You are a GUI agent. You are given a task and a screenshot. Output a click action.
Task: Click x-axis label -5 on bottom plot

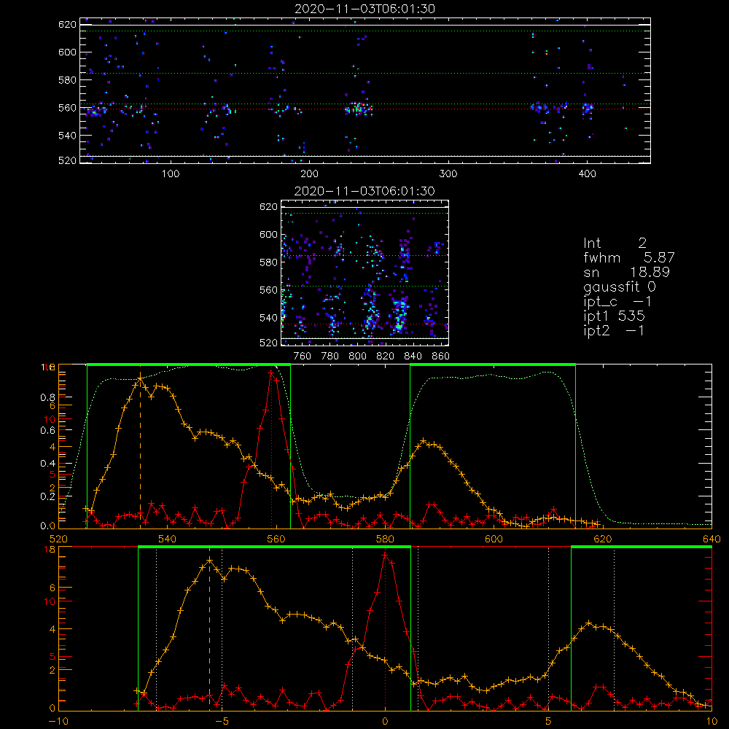click(x=222, y=722)
